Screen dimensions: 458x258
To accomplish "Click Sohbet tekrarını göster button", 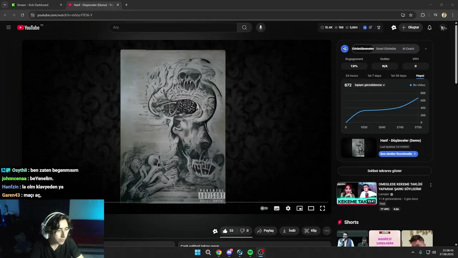I will (385, 171).
